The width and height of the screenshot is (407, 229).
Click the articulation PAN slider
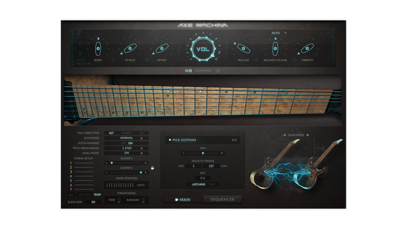203,153
